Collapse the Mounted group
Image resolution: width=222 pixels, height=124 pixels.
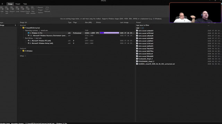(18, 25)
